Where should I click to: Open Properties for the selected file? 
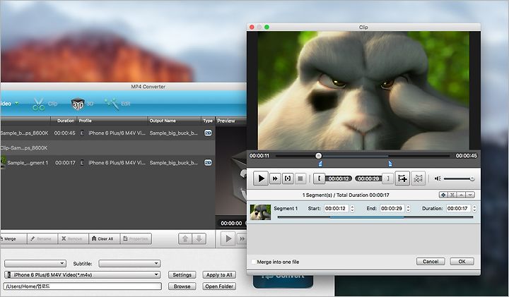coord(136,238)
